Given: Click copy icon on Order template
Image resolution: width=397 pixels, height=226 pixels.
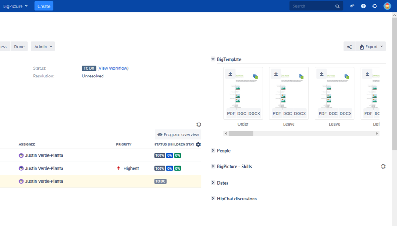Looking at the screenshot, I should [255, 77].
